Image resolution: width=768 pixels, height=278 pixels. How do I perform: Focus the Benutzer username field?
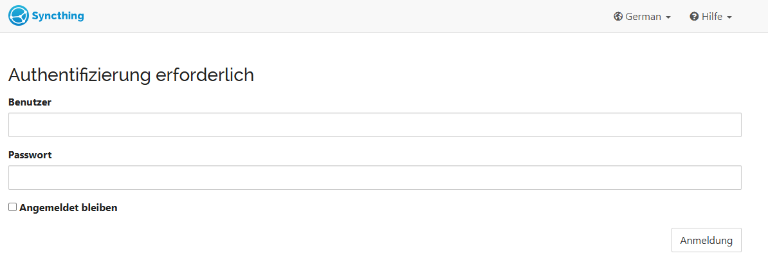click(374, 125)
